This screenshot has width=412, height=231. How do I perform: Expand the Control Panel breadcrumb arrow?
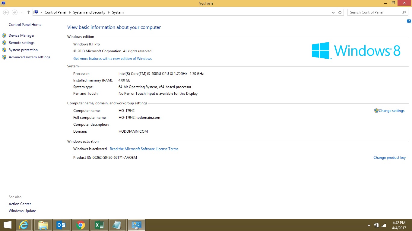(70, 12)
